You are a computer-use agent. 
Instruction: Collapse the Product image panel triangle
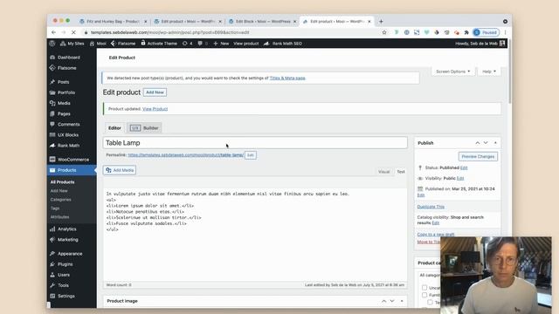tap(402, 301)
